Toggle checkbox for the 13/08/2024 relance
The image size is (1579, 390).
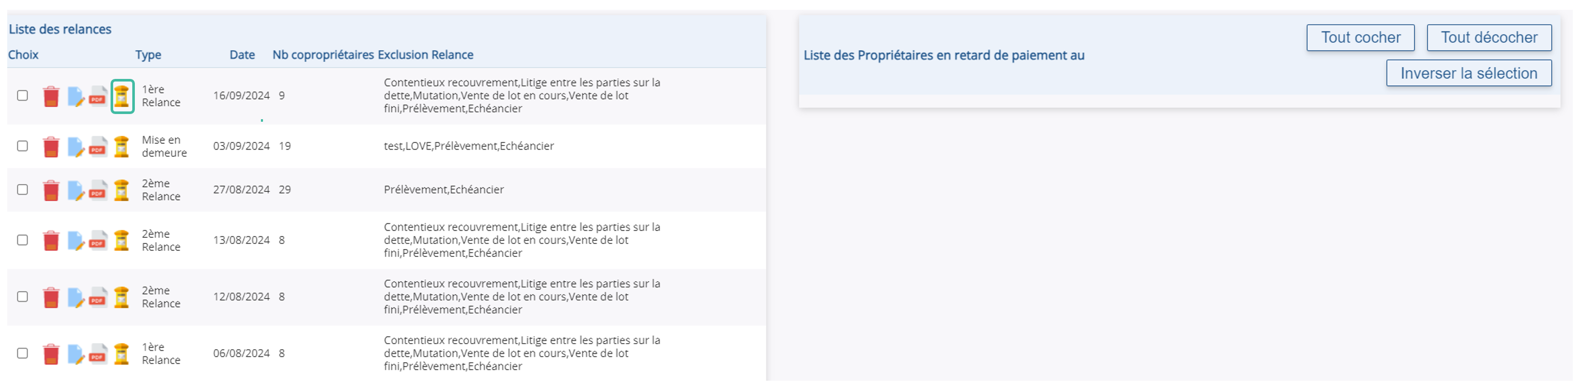point(23,240)
